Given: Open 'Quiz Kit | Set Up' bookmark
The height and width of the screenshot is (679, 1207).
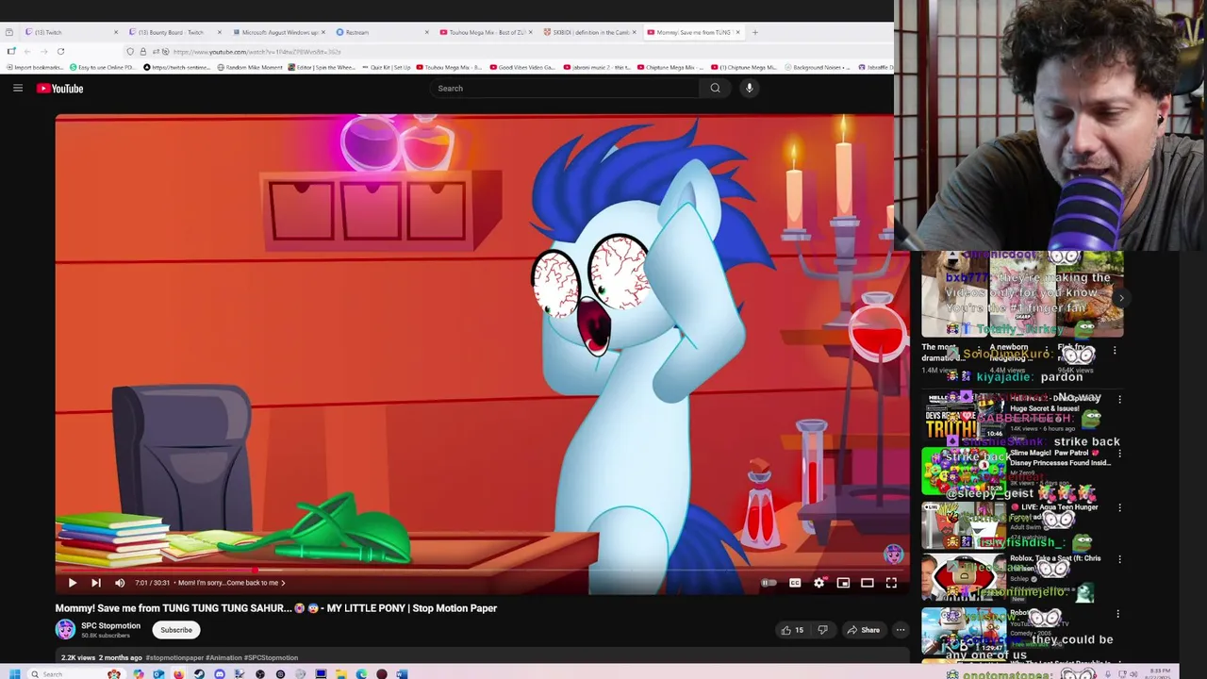Looking at the screenshot, I should pos(386,67).
